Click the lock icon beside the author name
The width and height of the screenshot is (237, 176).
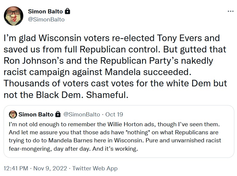[x=68, y=12]
